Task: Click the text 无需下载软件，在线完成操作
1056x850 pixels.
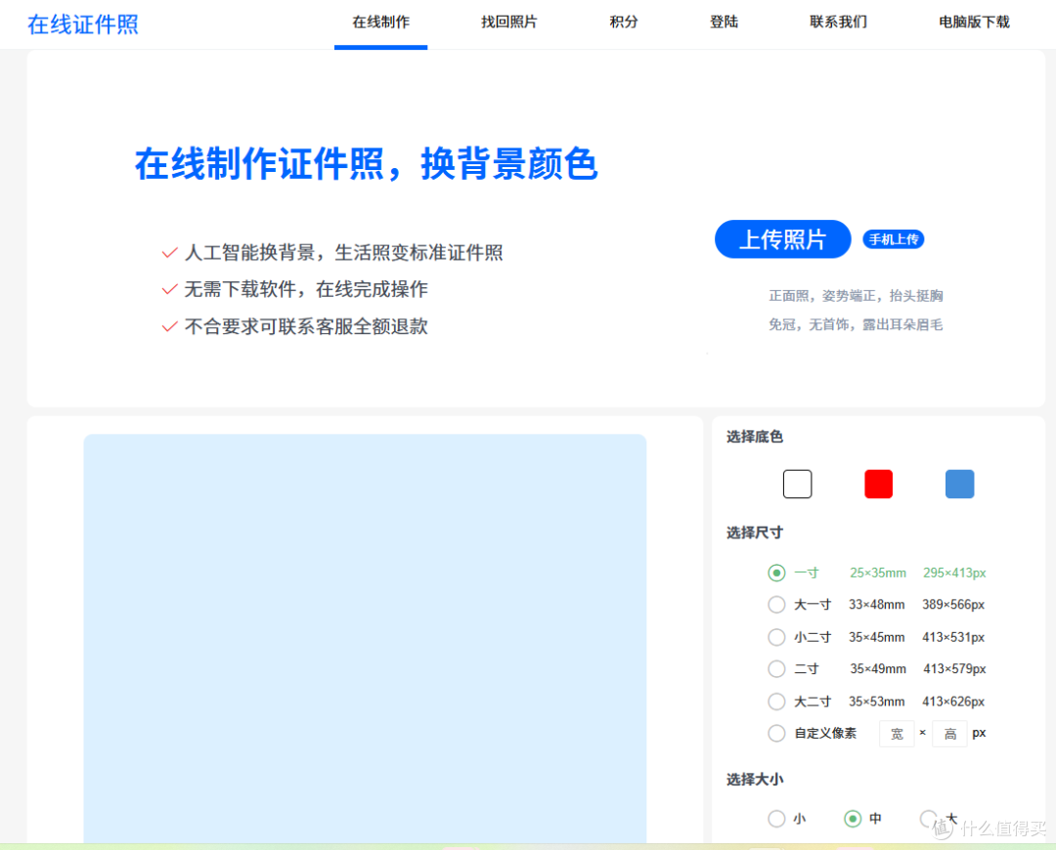Action: pyautogui.click(x=306, y=289)
